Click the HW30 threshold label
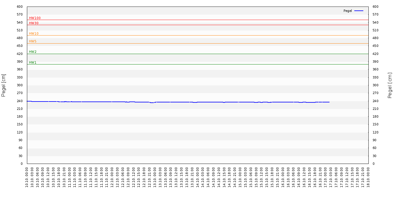Screen dimensions: 404x209 pos(34,23)
